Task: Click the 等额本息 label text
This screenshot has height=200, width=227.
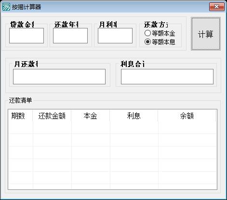Action: point(163,42)
